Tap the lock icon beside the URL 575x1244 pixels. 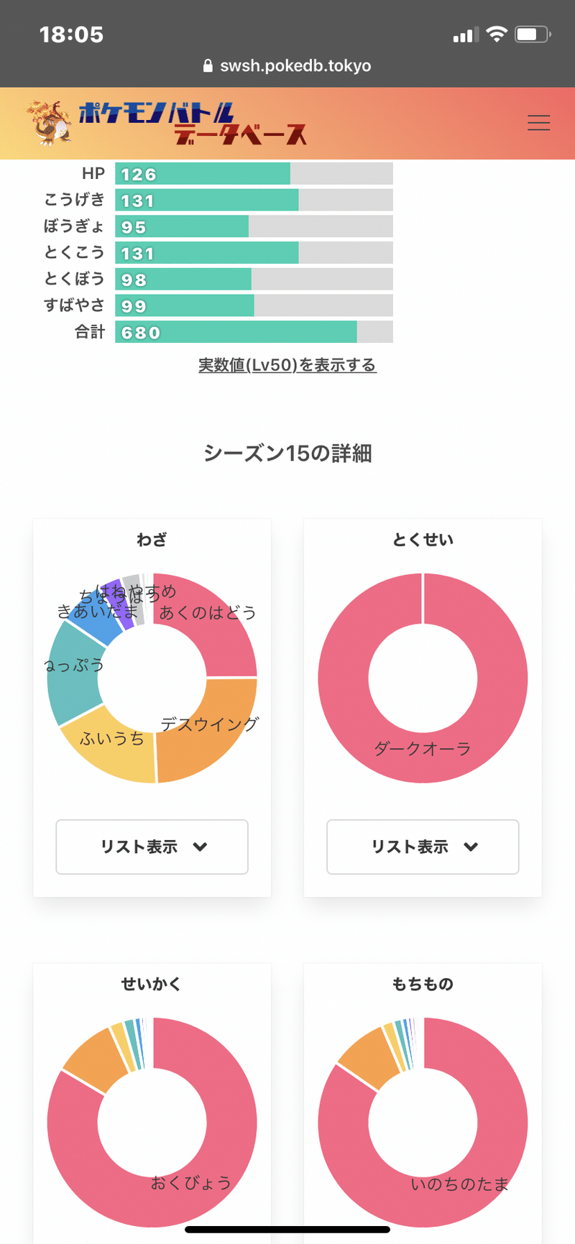208,66
